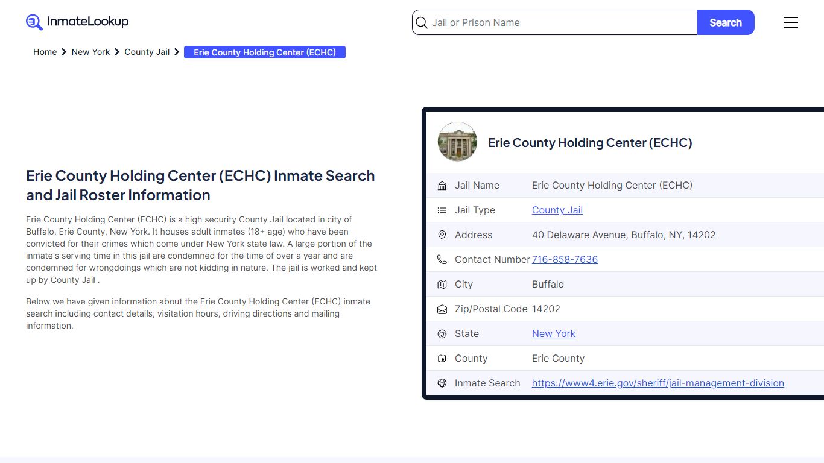
Task: Click the Jail Type list icon
Action: pyautogui.click(x=442, y=210)
